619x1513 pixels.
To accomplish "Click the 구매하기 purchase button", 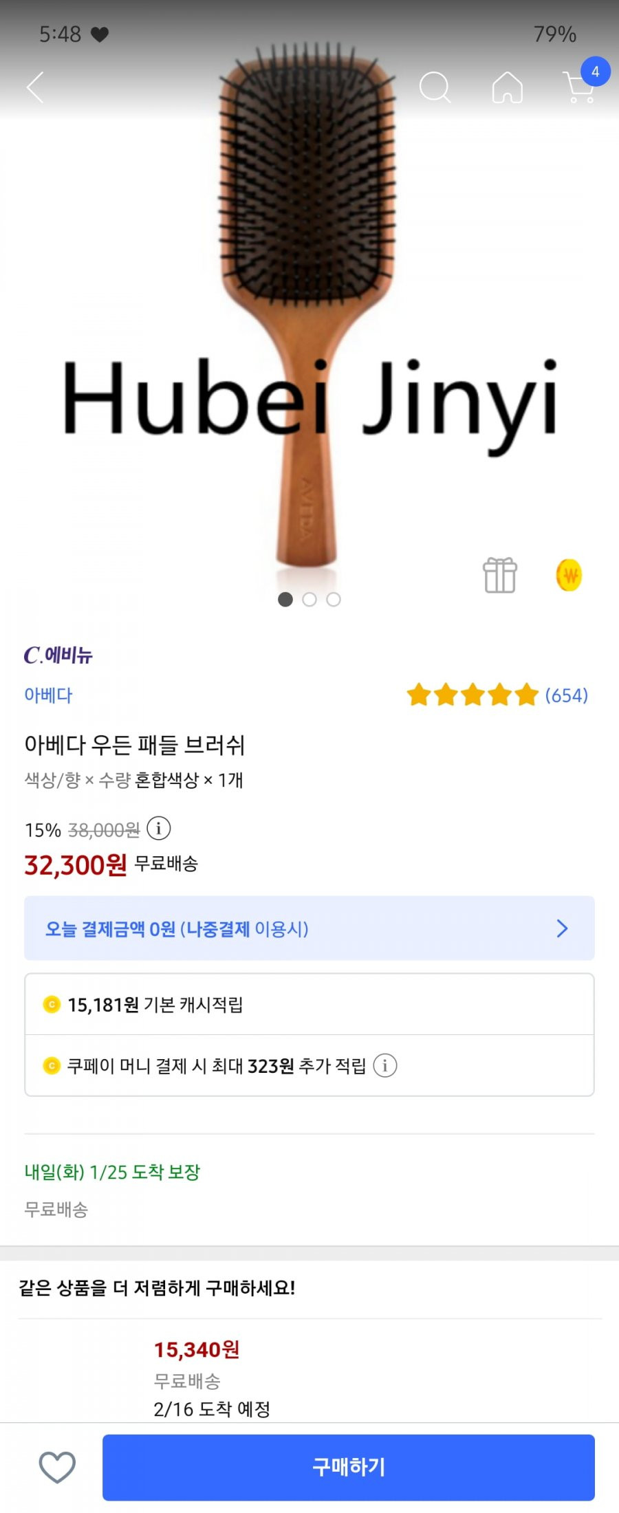I will [349, 1467].
